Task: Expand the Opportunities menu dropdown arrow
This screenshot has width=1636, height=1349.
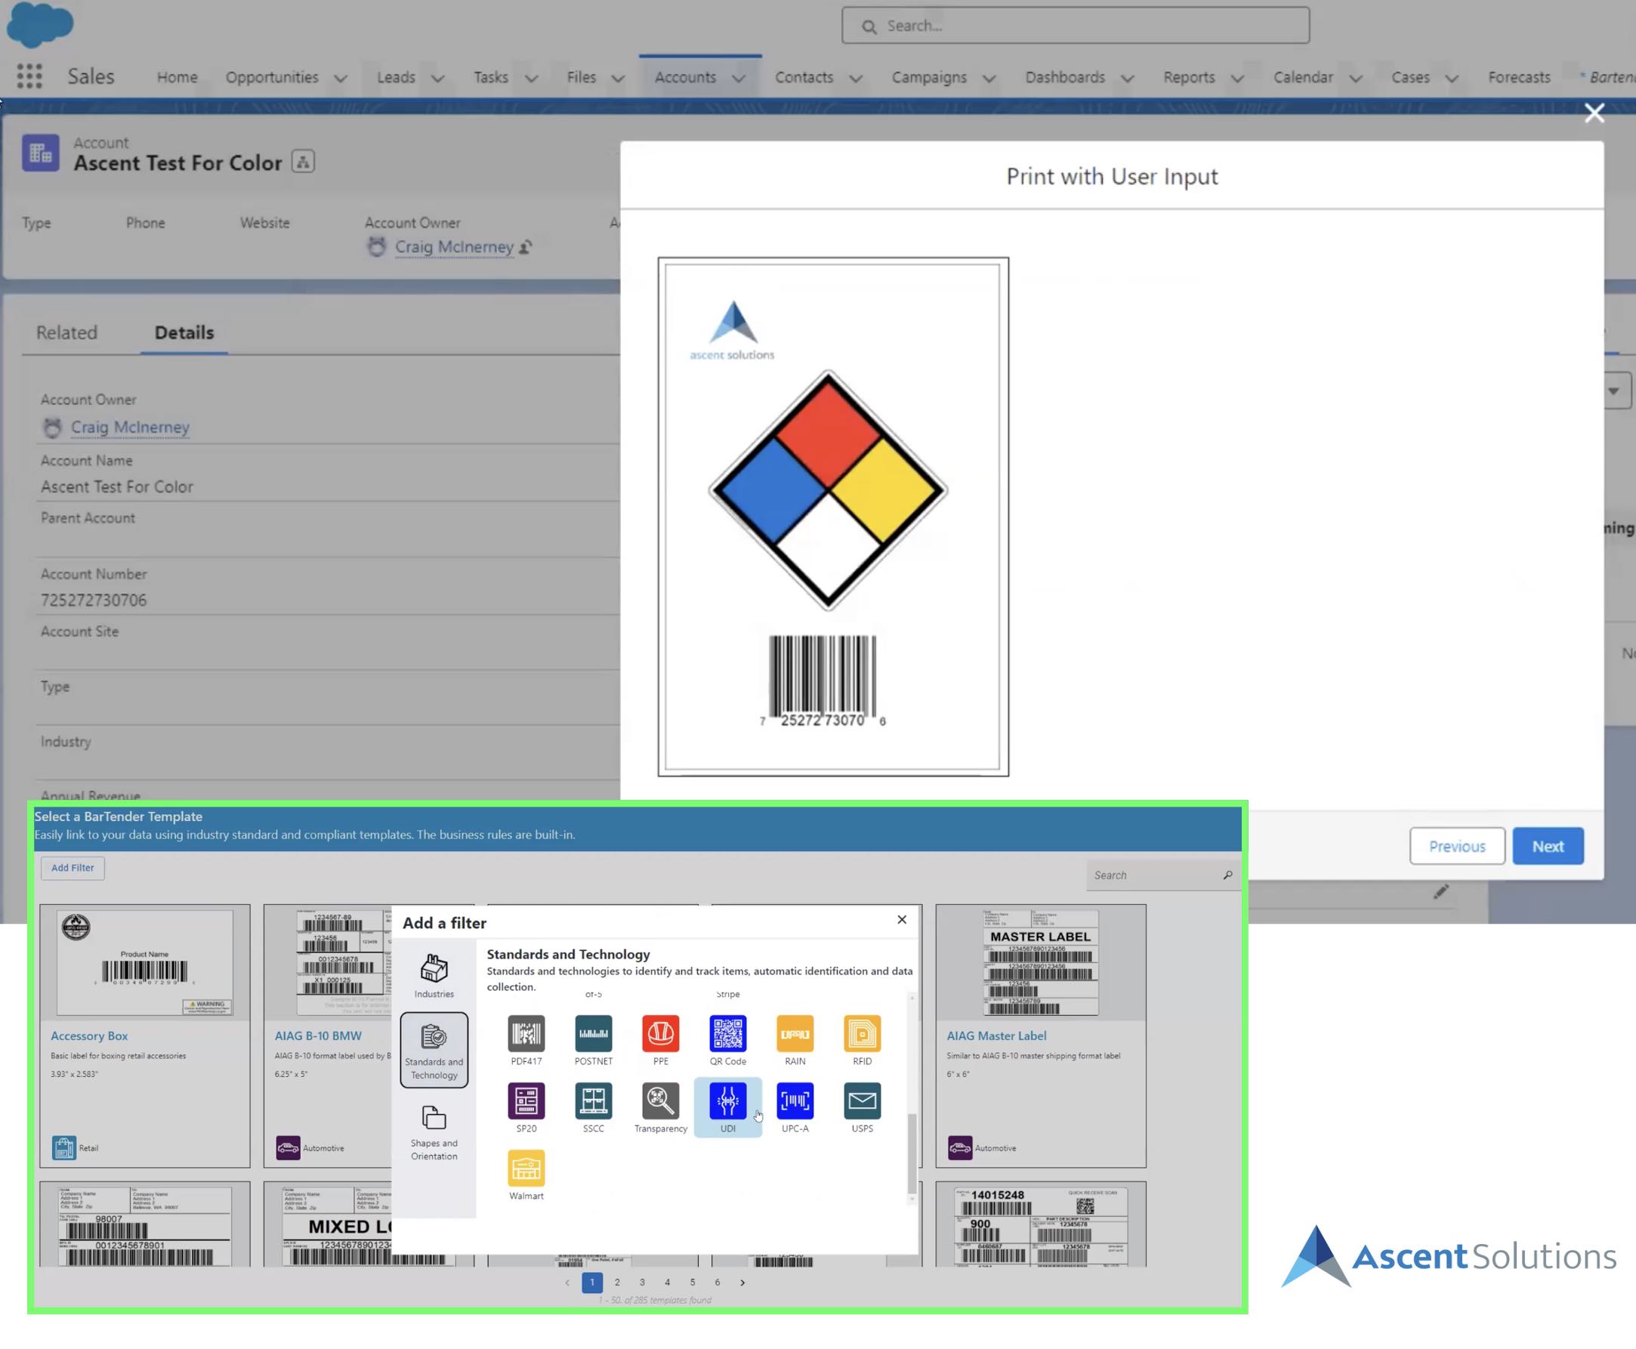Action: click(341, 79)
